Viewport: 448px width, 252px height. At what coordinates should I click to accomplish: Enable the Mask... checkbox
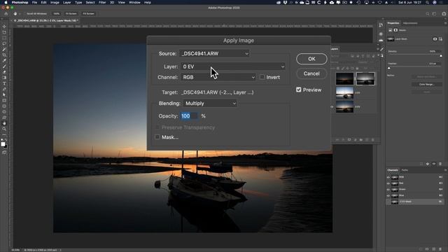tap(157, 137)
